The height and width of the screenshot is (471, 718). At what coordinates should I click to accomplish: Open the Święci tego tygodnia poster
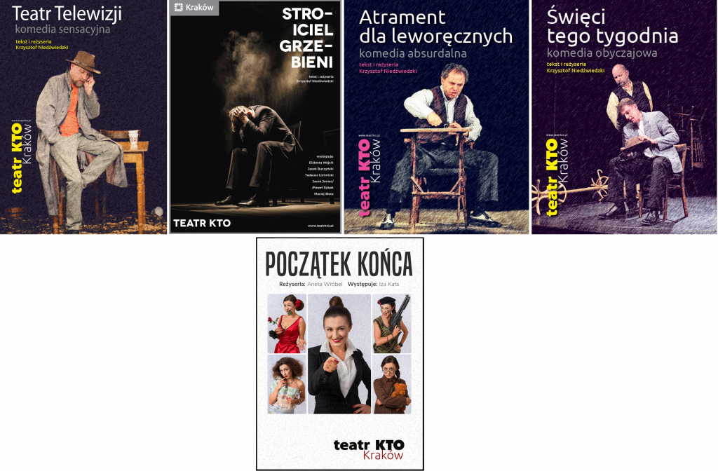[x=625, y=117]
